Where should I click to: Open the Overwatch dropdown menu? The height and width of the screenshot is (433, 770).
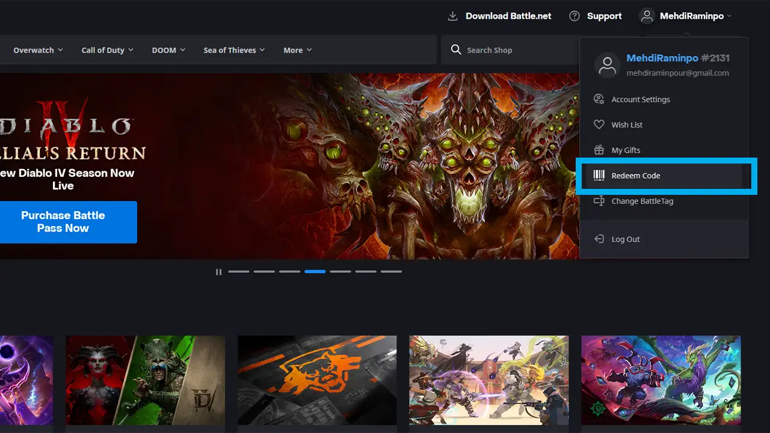(x=38, y=50)
